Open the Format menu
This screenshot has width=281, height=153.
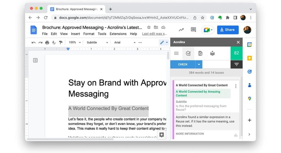coord(89,34)
